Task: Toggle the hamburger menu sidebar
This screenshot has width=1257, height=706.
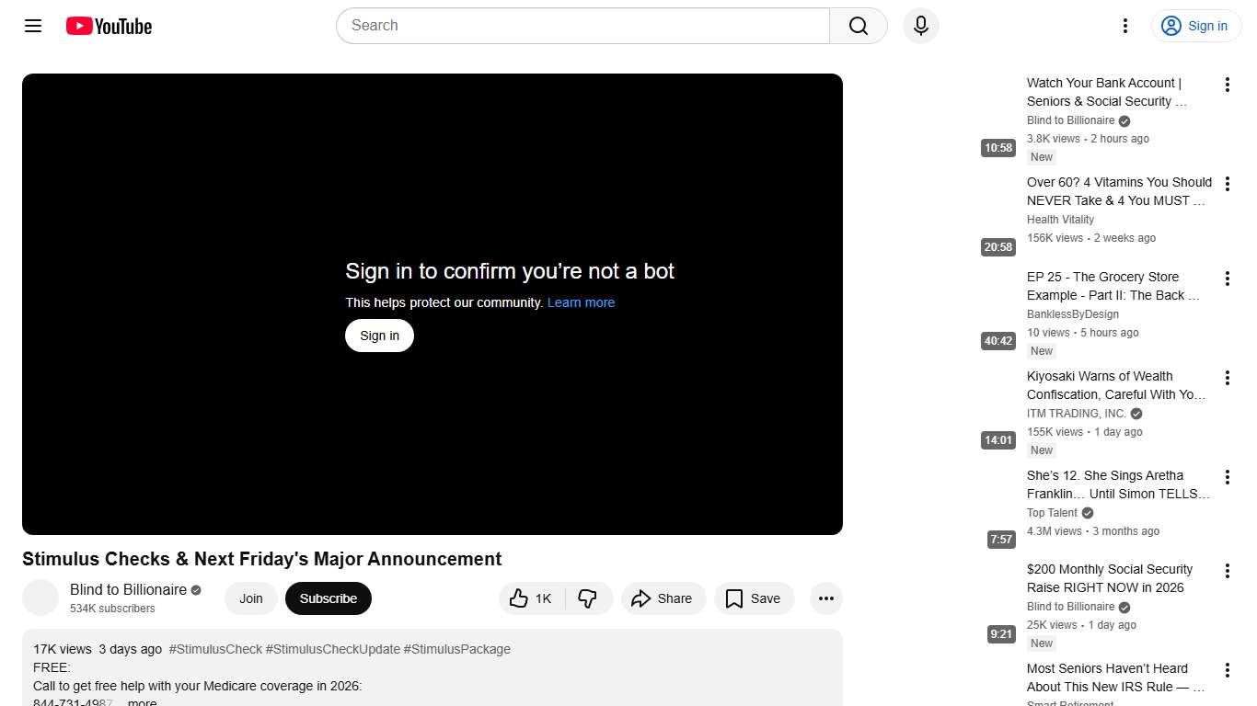Action: [32, 26]
